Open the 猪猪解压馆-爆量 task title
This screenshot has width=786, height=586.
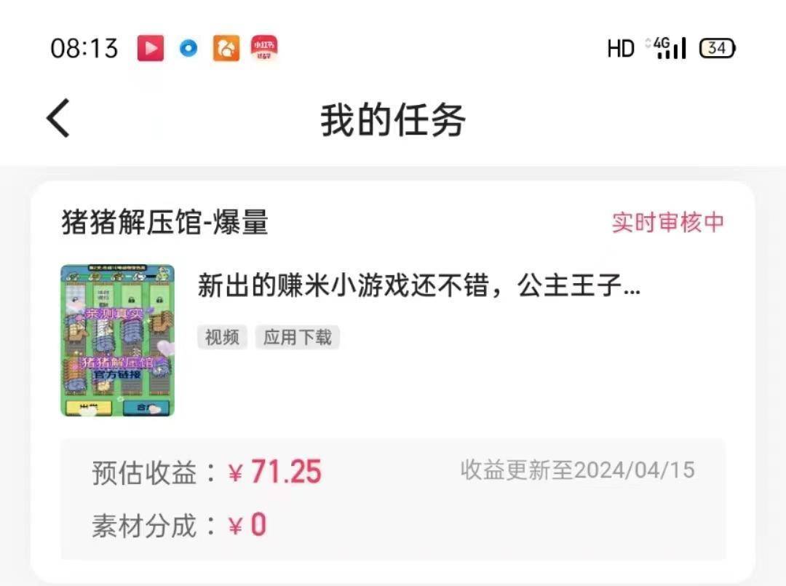coord(165,222)
